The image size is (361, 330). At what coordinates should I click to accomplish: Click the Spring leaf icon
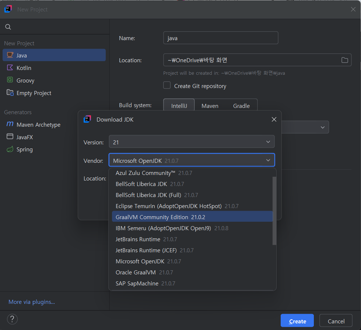tap(10, 150)
